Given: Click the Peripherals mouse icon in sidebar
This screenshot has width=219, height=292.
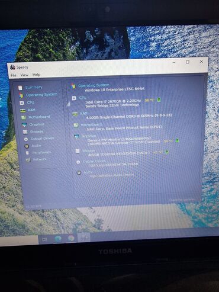Looking at the screenshot, I should 27,153.
